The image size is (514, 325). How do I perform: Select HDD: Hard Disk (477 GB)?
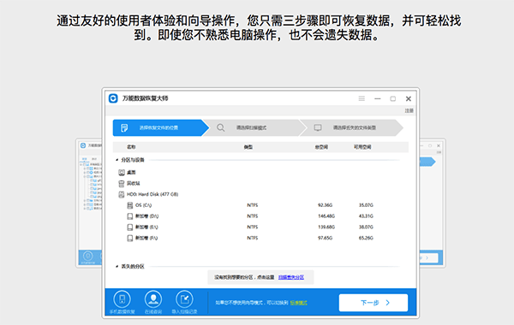click(152, 194)
